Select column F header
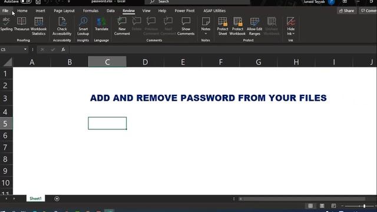Viewport: 377px width, 212px height. tap(221, 62)
